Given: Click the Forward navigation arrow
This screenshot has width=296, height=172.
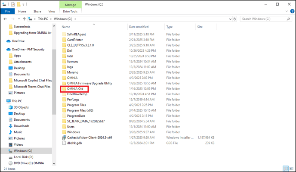Looking at the screenshot, I should [x=13, y=19].
